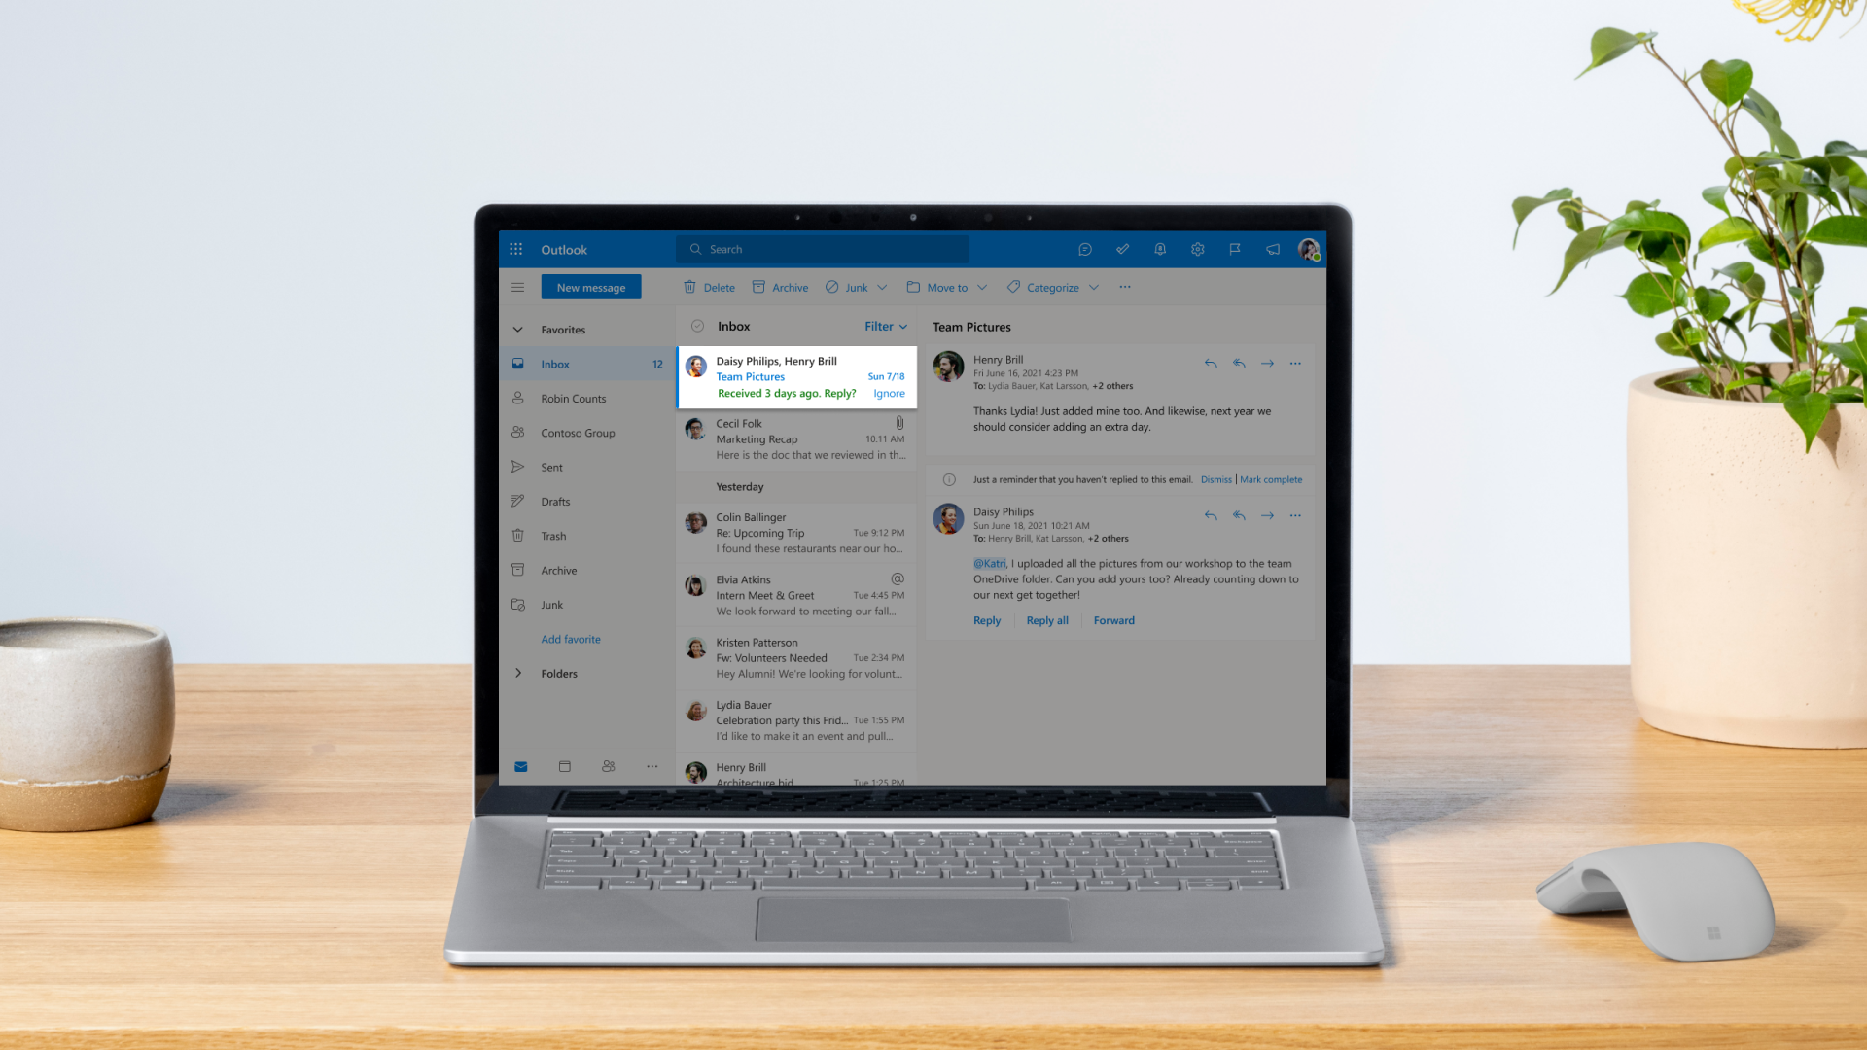Click the Forward button on team email

(1113, 620)
